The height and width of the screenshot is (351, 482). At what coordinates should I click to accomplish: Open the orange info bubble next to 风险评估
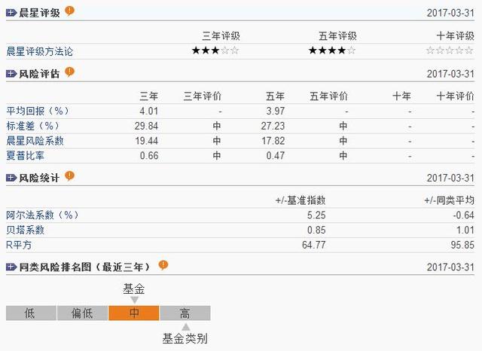click(70, 72)
